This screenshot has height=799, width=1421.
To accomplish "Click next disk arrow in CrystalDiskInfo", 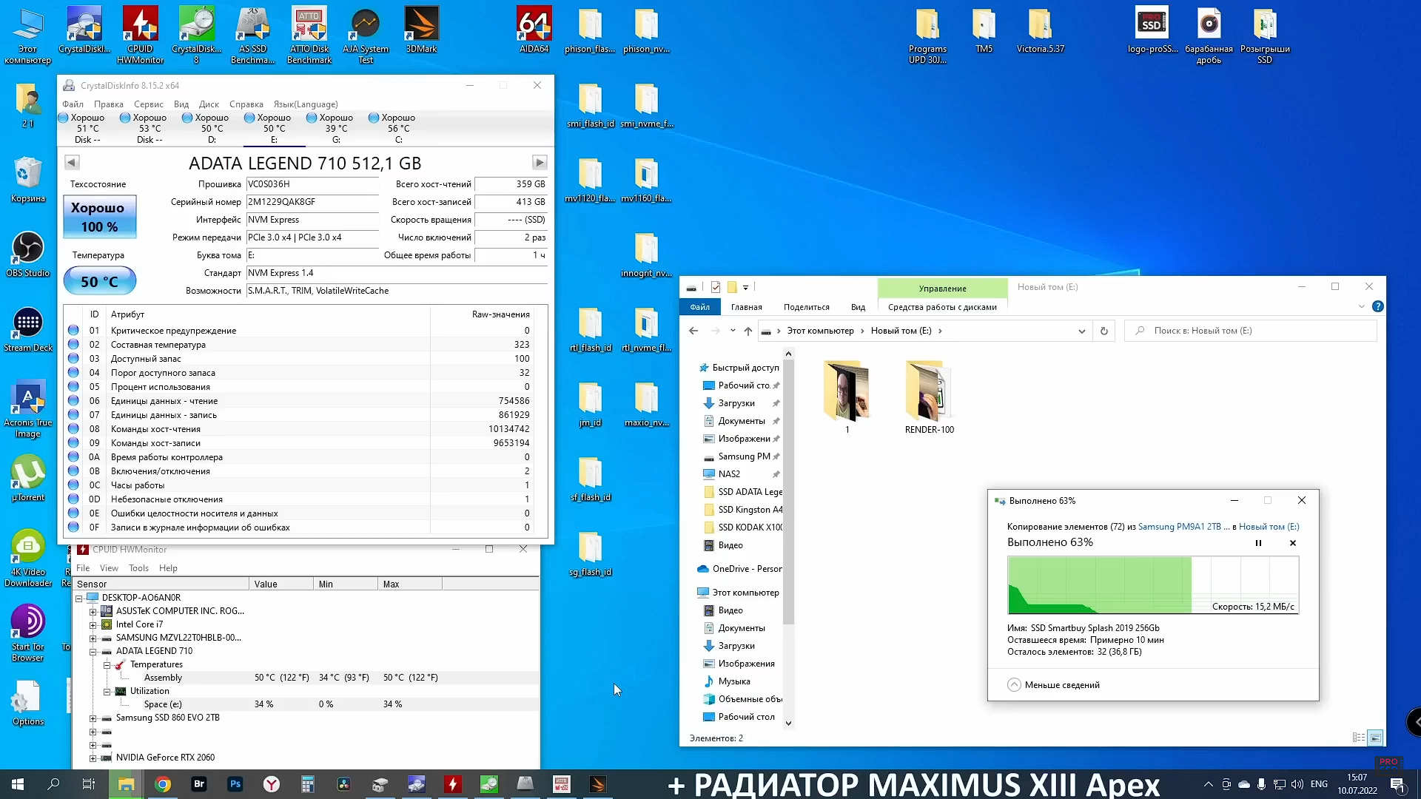I will click(540, 163).
